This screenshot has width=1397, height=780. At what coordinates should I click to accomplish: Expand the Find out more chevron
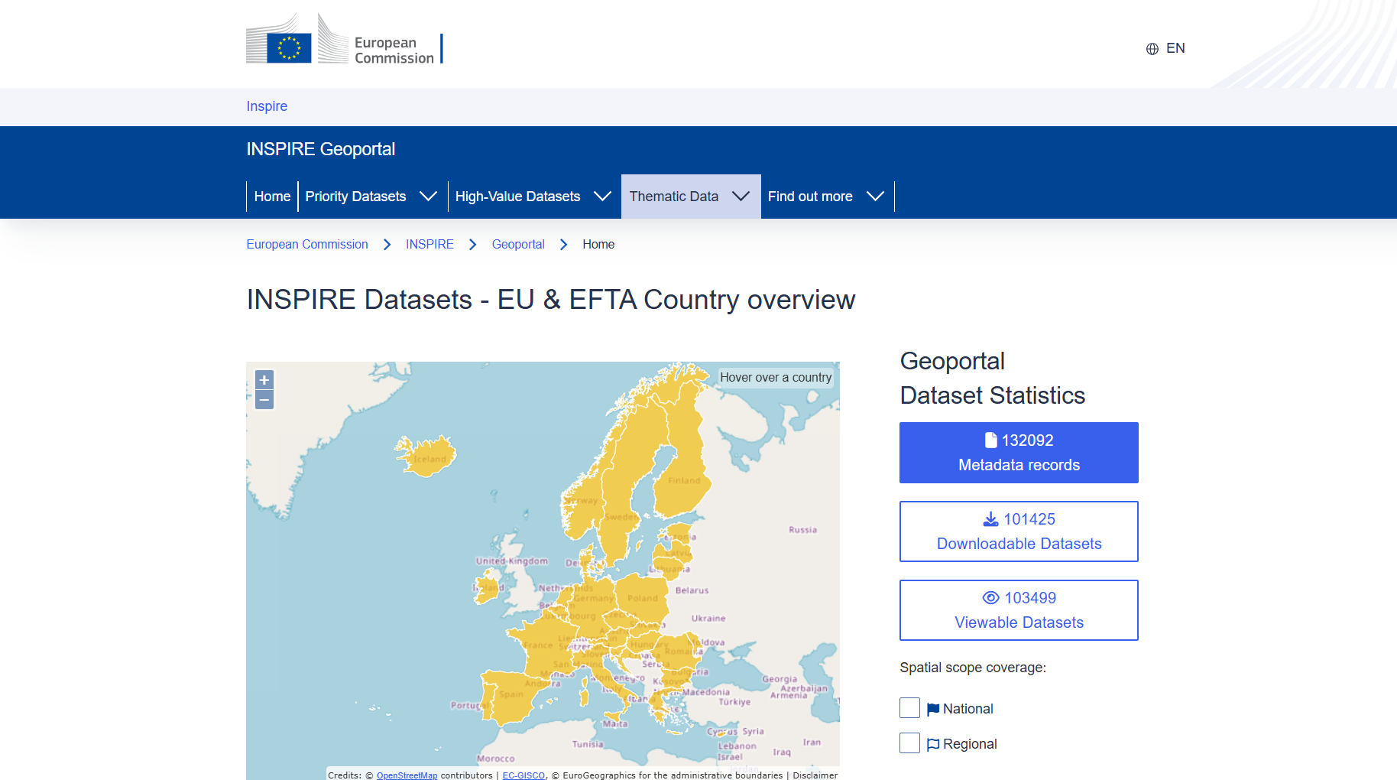[875, 197]
